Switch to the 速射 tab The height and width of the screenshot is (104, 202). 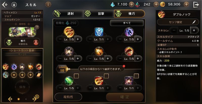(68, 14)
